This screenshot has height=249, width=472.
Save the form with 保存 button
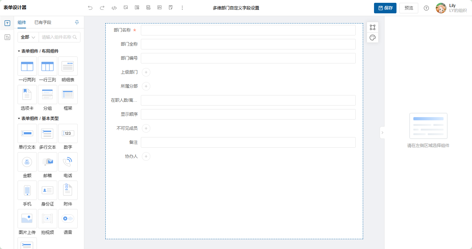385,8
